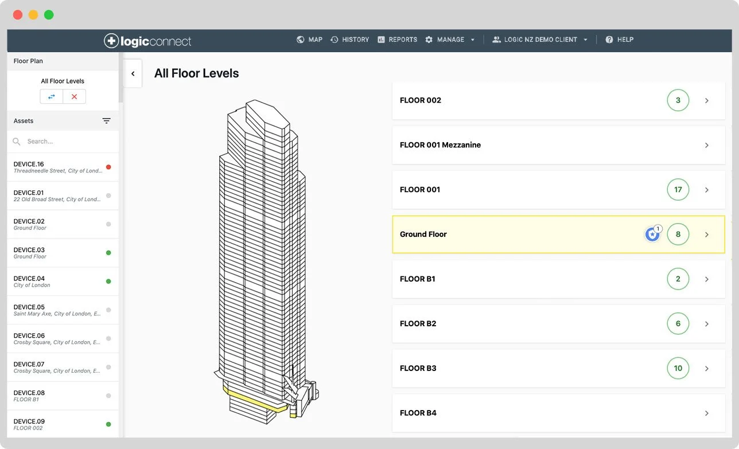
Task: Expand the Ground Floor row chevron
Action: (x=707, y=235)
